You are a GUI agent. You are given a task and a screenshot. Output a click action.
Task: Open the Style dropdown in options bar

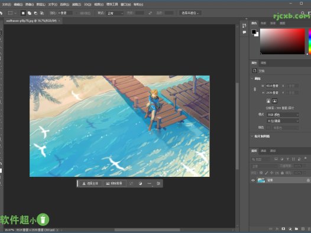(115, 13)
